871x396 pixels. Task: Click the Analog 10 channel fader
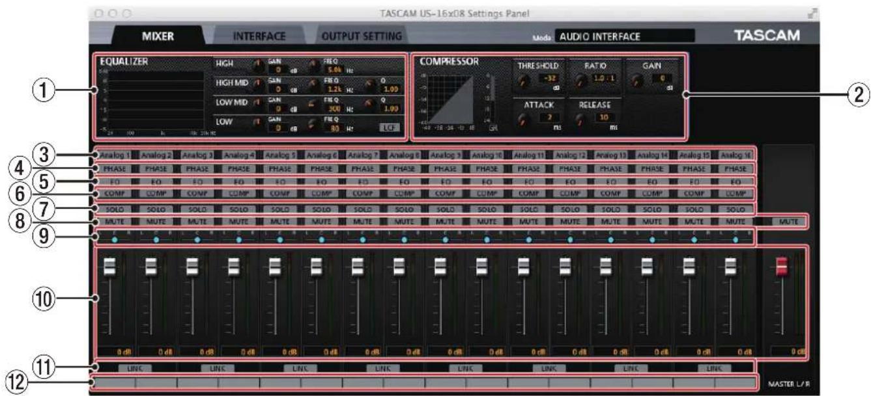tap(481, 265)
